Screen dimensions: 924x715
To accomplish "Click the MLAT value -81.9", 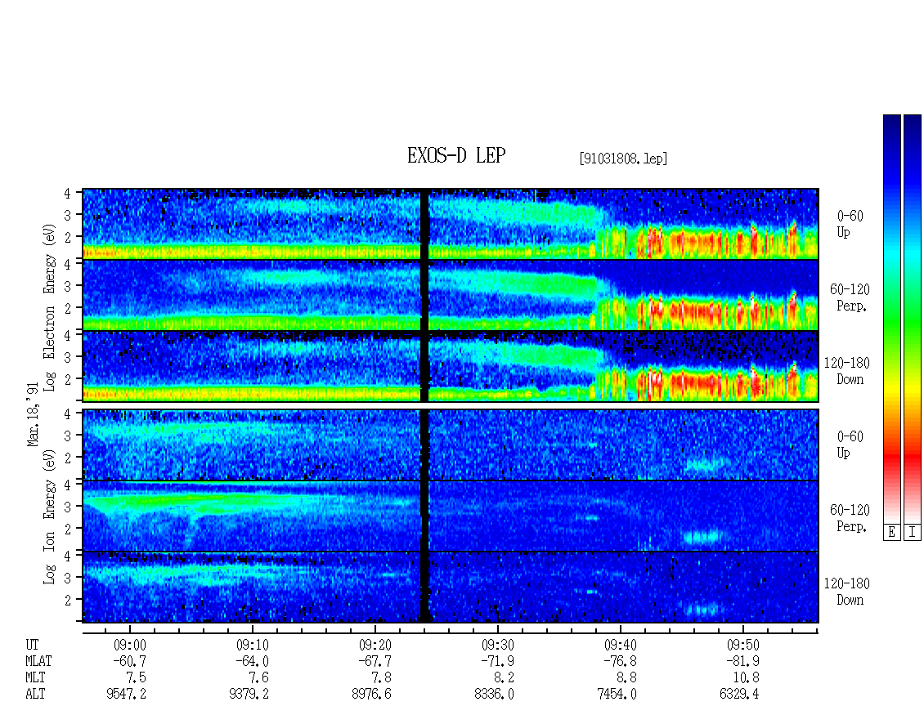I will tap(742, 661).
